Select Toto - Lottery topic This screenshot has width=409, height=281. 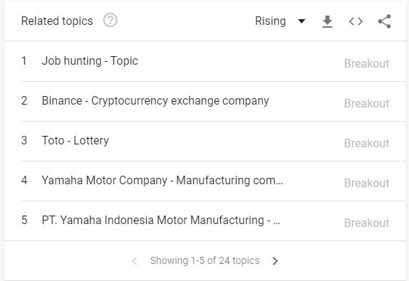[75, 141]
